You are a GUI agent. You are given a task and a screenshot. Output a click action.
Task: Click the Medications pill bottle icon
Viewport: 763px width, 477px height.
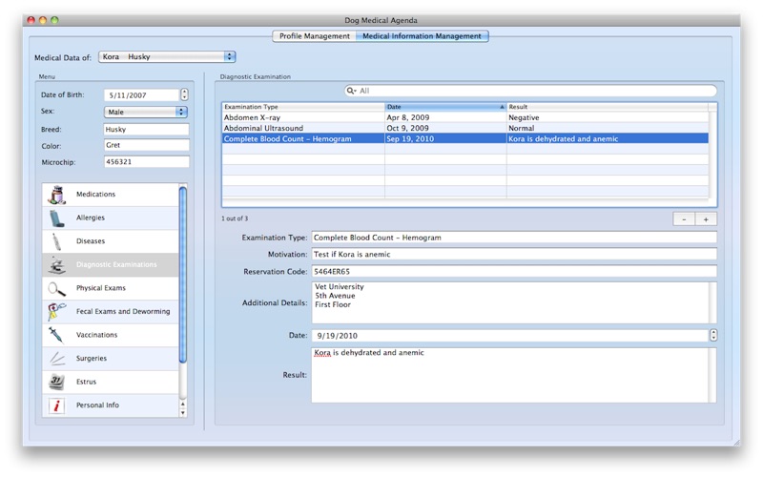pos(57,195)
